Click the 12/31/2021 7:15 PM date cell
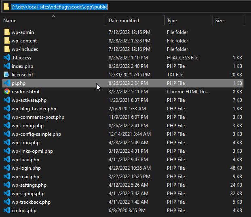This screenshot has width=251, height=217. (x=129, y=75)
